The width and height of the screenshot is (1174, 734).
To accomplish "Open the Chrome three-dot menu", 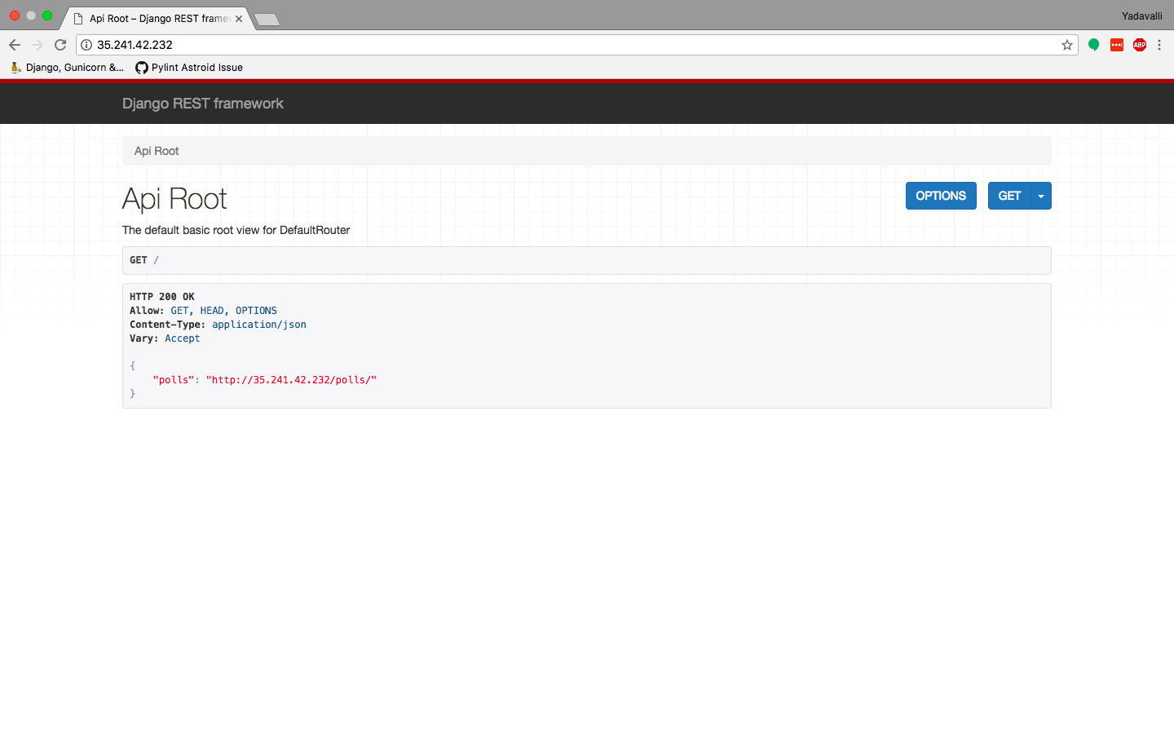I will pos(1159,45).
